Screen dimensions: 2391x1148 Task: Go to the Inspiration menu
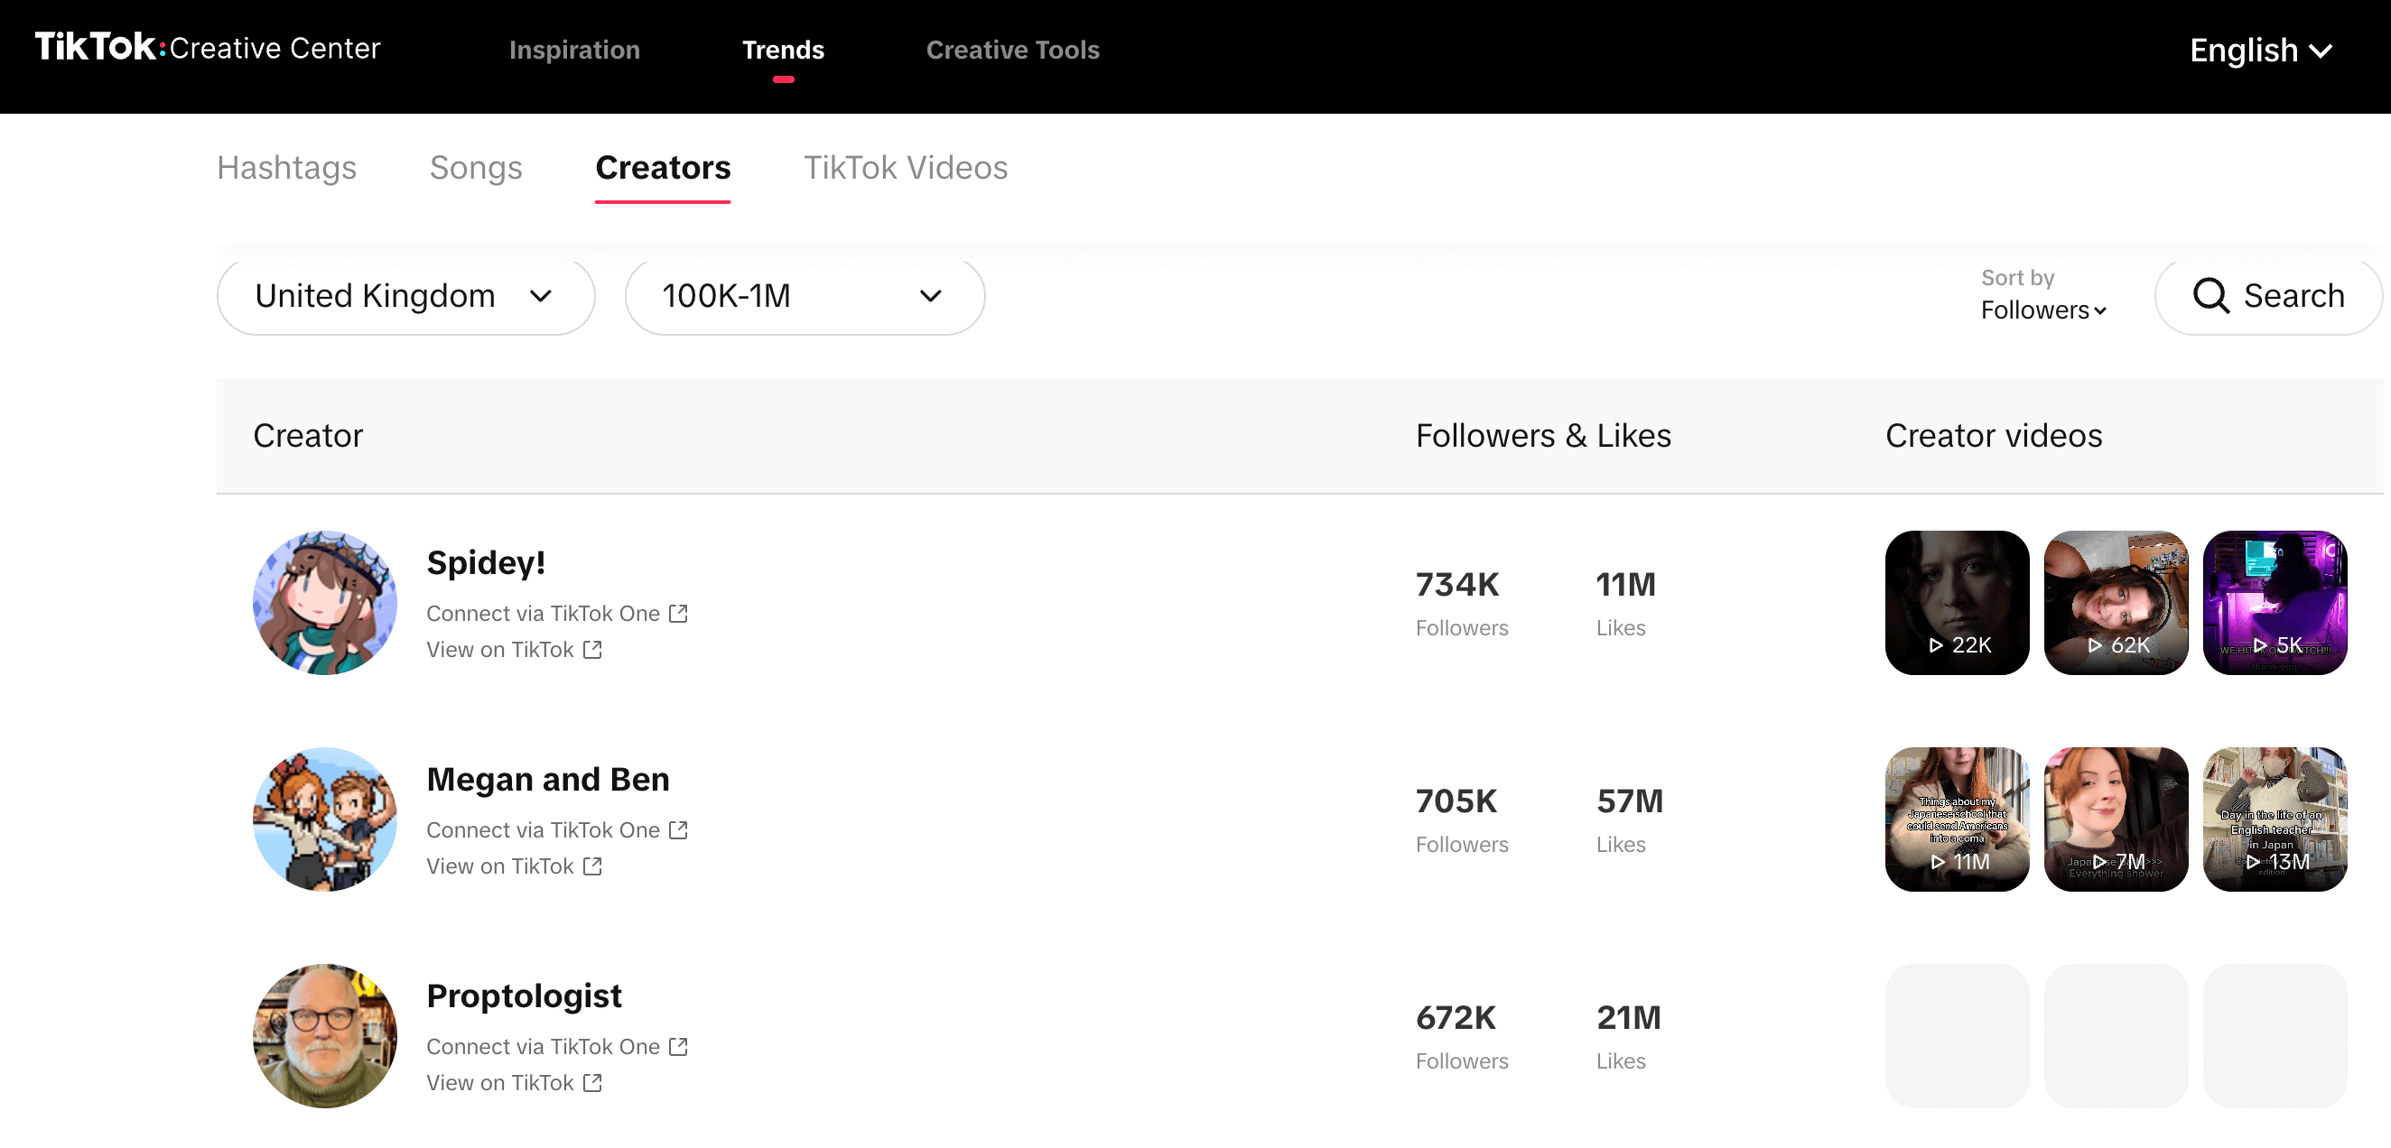[573, 51]
